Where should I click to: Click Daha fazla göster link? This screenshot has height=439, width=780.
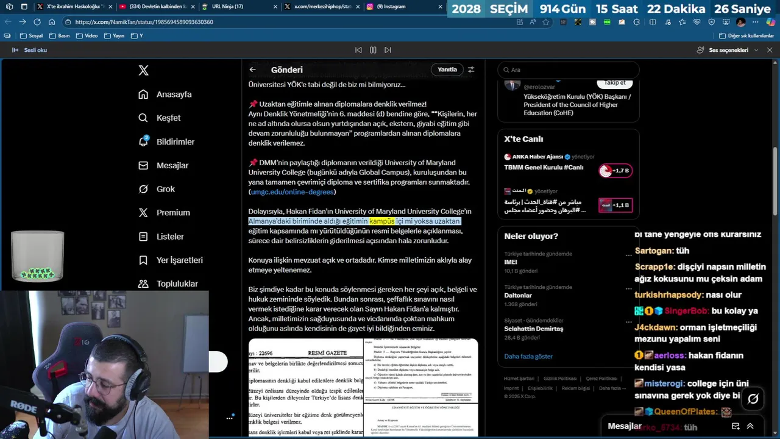tap(528, 356)
